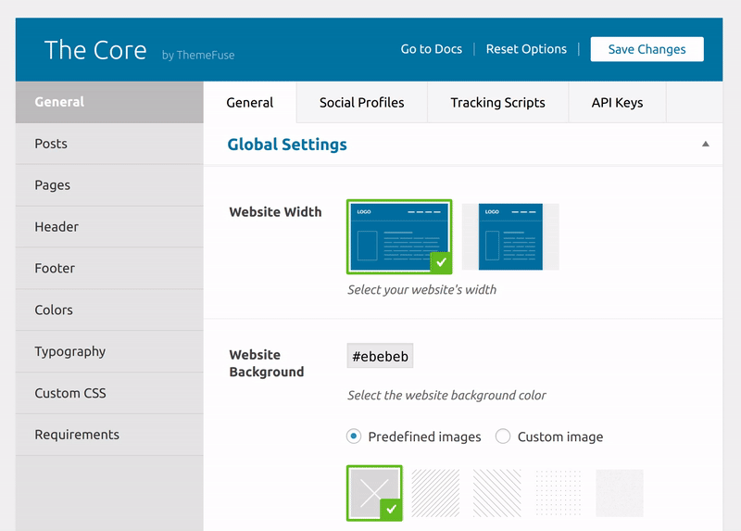Select the Predefined images radio button
The image size is (741, 531).
[354, 436]
